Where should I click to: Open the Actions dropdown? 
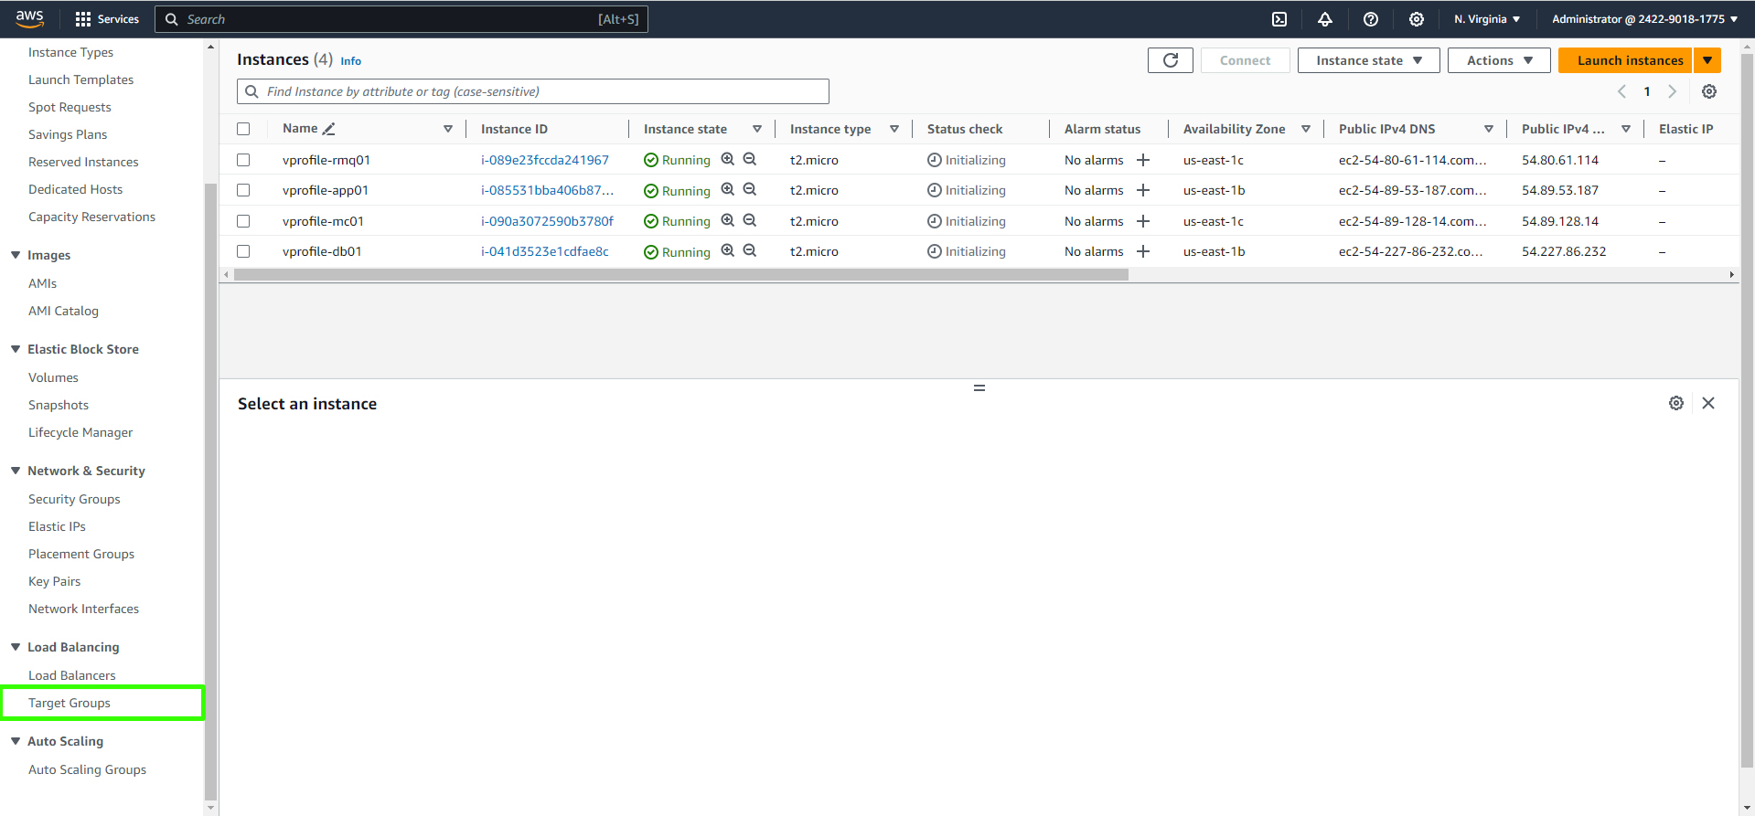1499,60
